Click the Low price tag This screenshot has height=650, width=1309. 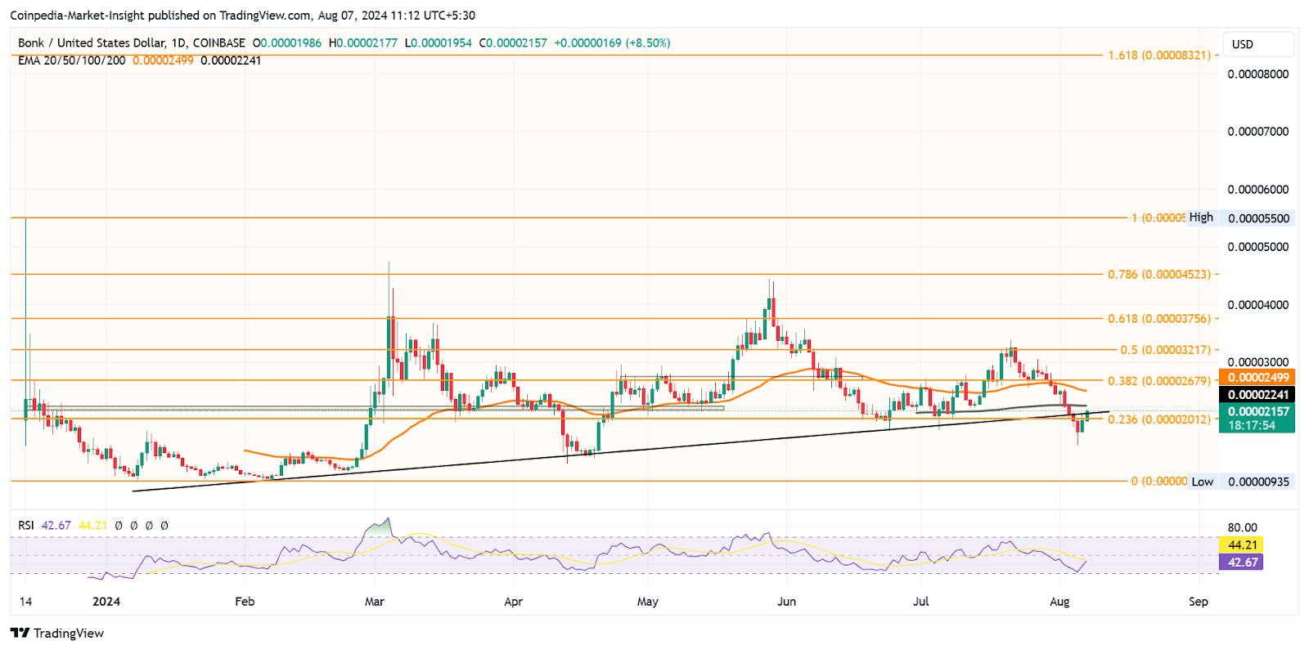click(1202, 482)
